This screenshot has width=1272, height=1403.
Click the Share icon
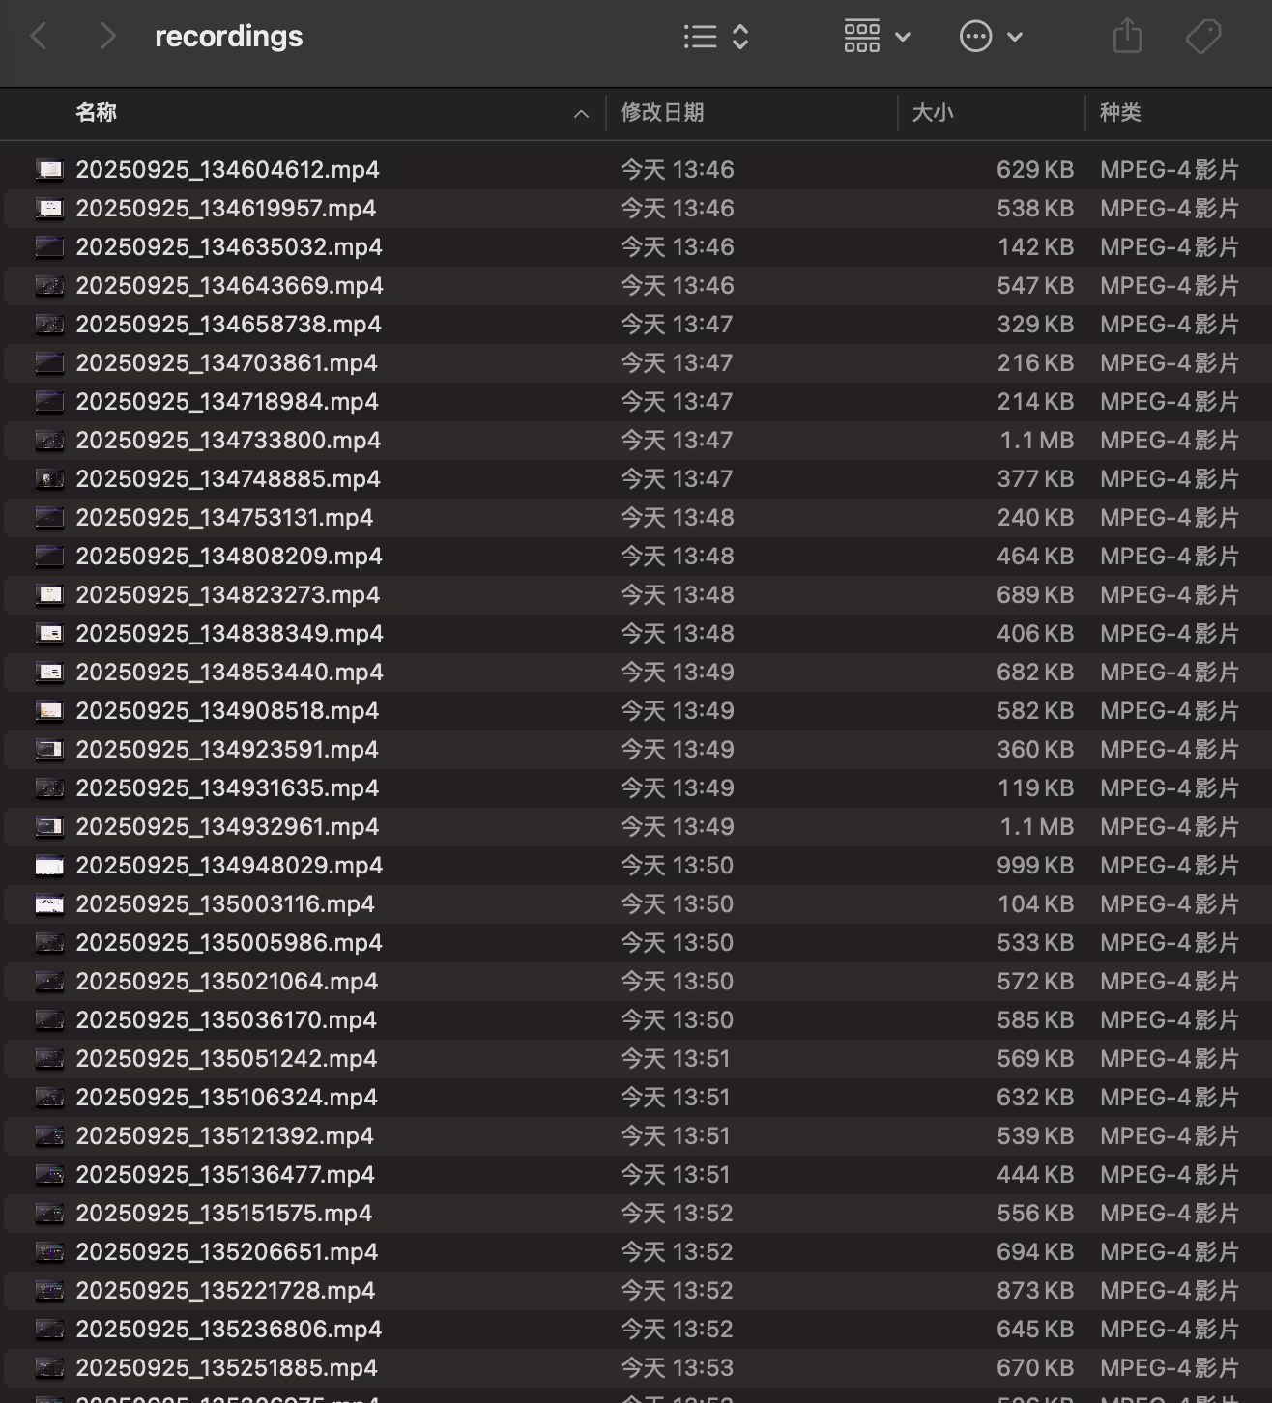(x=1127, y=36)
